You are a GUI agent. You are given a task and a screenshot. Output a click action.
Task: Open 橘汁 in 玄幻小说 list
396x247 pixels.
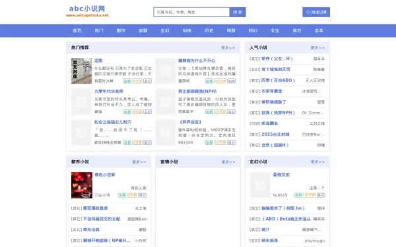click(265, 230)
